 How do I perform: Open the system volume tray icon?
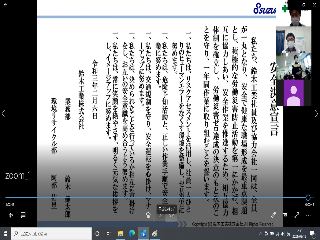[x=283, y=234]
